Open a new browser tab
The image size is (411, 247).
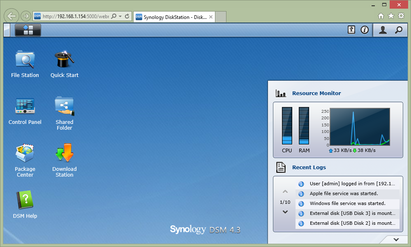221,17
